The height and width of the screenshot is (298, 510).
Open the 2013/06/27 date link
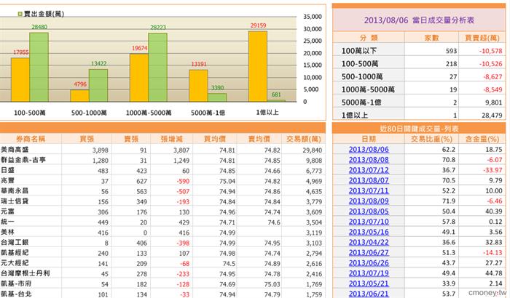(x=369, y=252)
